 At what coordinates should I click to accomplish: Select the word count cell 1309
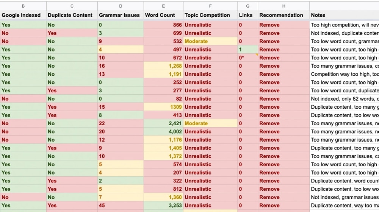coord(163,107)
